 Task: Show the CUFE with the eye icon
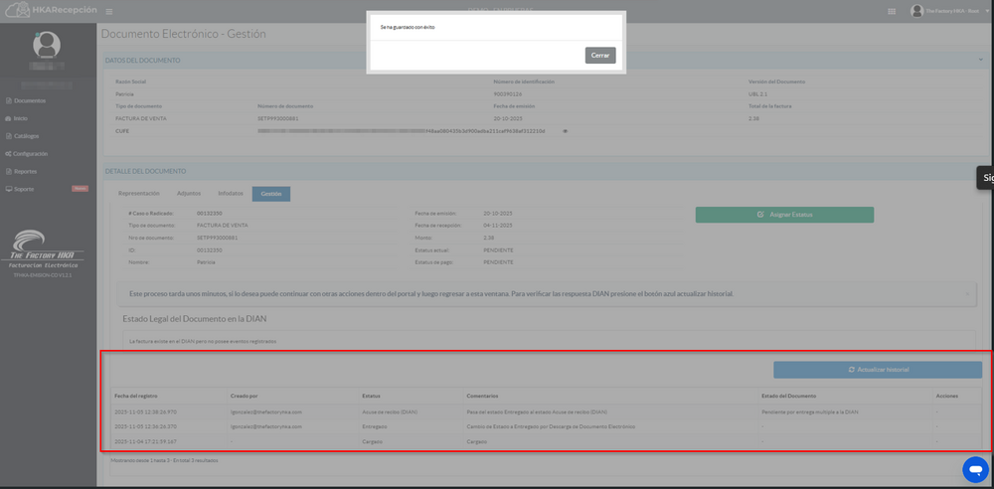coord(566,131)
